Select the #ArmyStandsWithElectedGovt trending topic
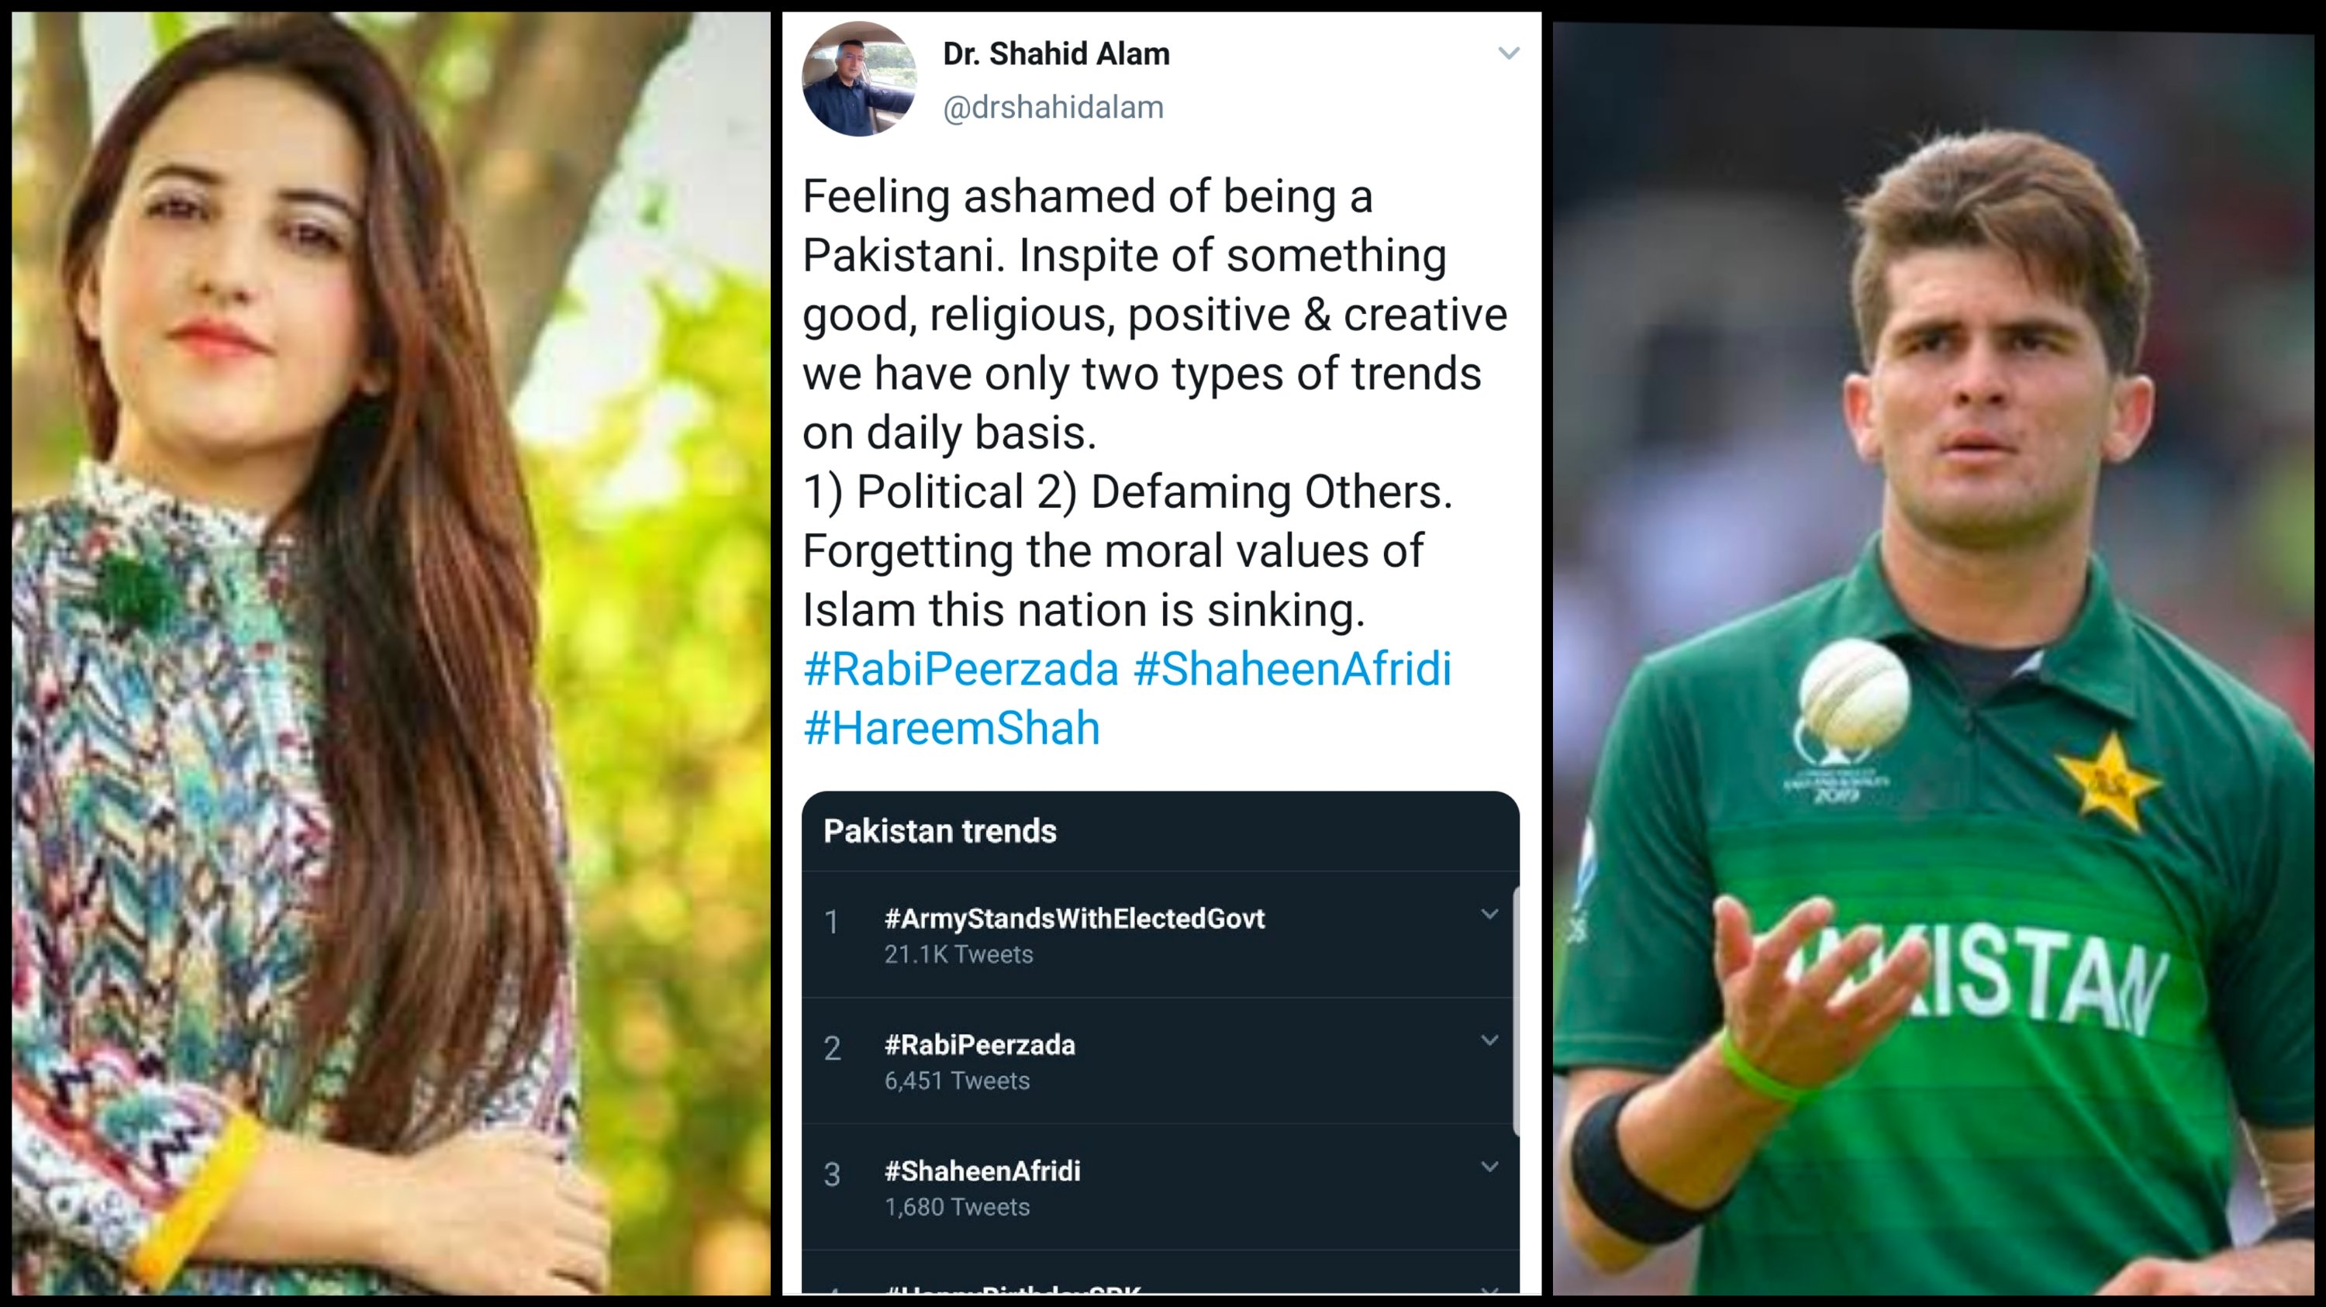The width and height of the screenshot is (2326, 1307). coord(1074,919)
